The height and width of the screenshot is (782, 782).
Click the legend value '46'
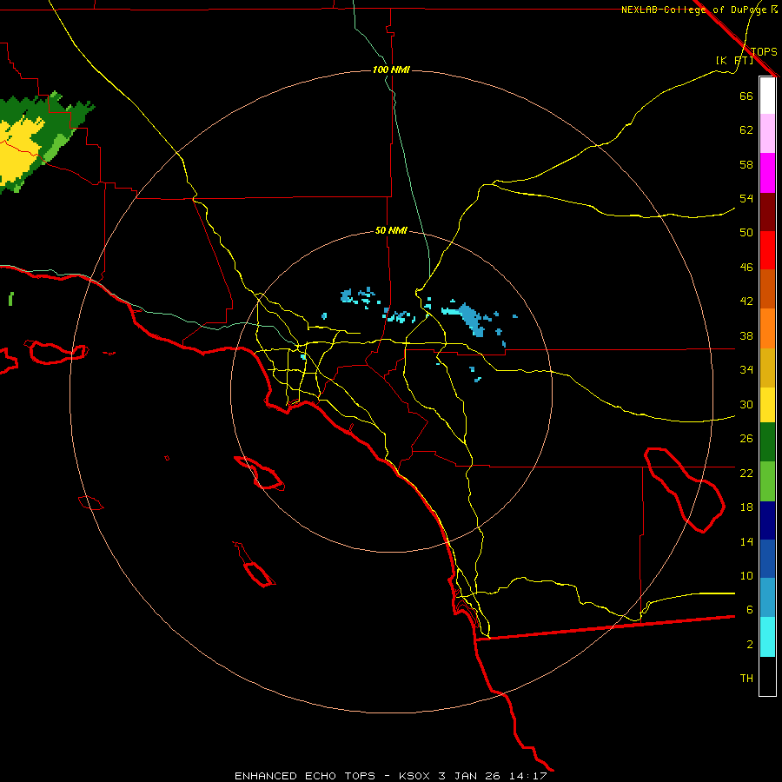tap(746, 268)
